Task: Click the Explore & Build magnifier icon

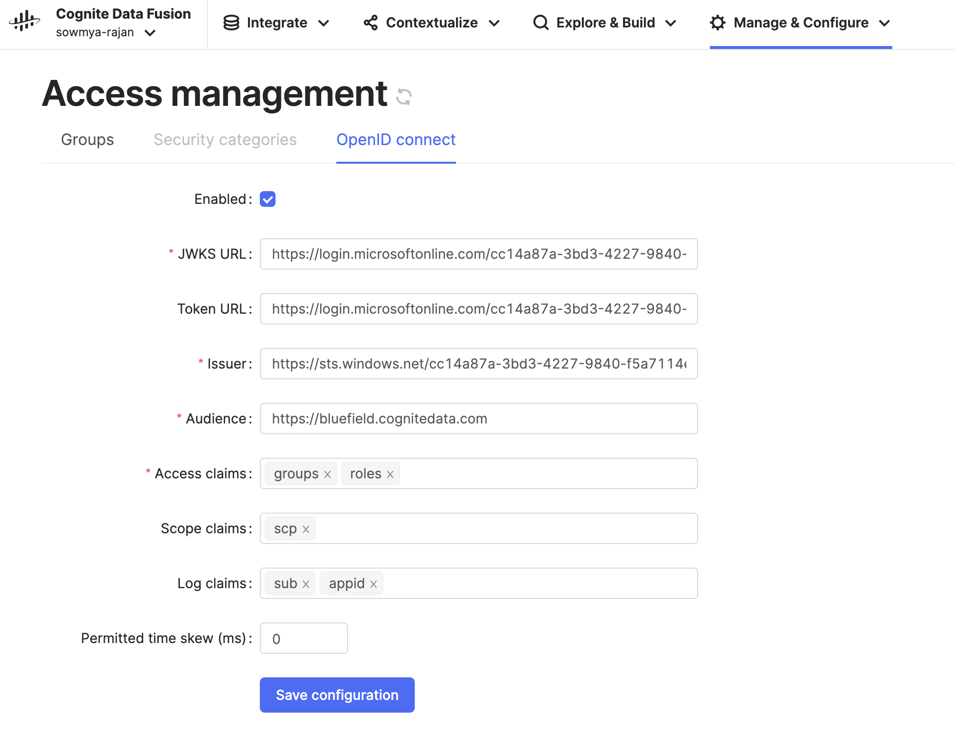Action: tap(541, 23)
